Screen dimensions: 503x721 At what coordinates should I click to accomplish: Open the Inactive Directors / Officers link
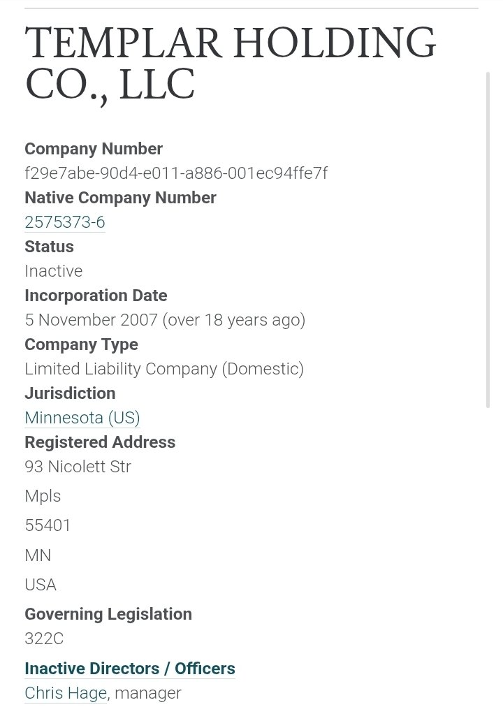pyautogui.click(x=129, y=669)
